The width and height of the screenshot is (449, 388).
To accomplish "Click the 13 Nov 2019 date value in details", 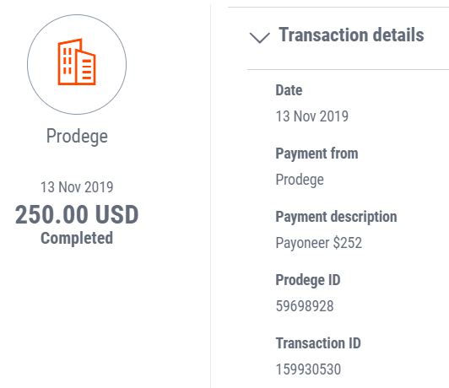I will click(311, 116).
